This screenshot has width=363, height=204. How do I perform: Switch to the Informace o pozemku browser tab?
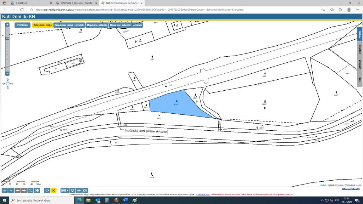tap(77, 3)
